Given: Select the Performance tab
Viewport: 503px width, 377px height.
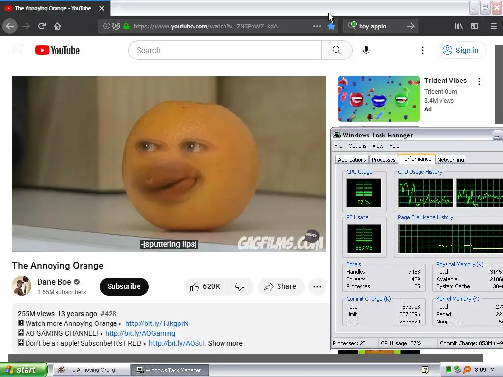Looking at the screenshot, I should click(x=417, y=159).
